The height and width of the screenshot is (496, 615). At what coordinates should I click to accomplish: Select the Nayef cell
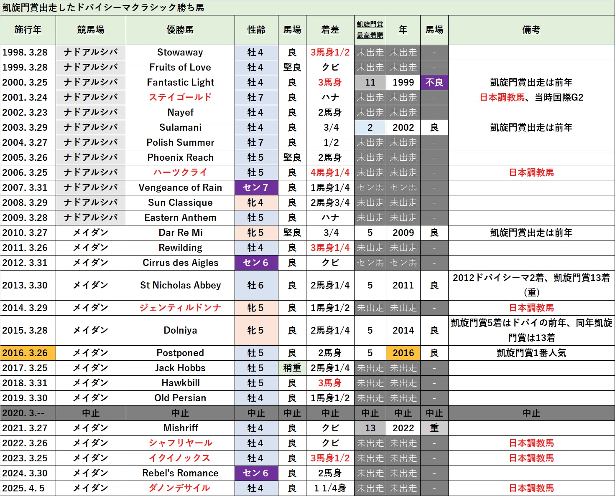[180, 112]
